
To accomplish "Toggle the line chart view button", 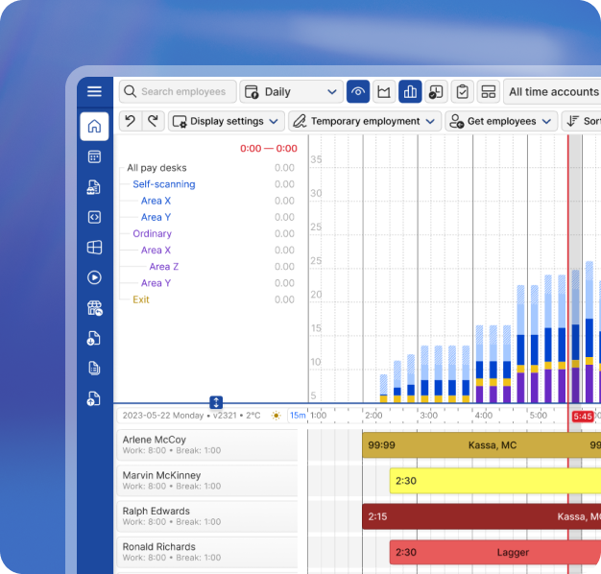I will (384, 92).
